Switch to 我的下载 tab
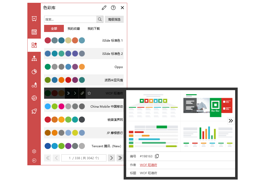 coord(93,29)
